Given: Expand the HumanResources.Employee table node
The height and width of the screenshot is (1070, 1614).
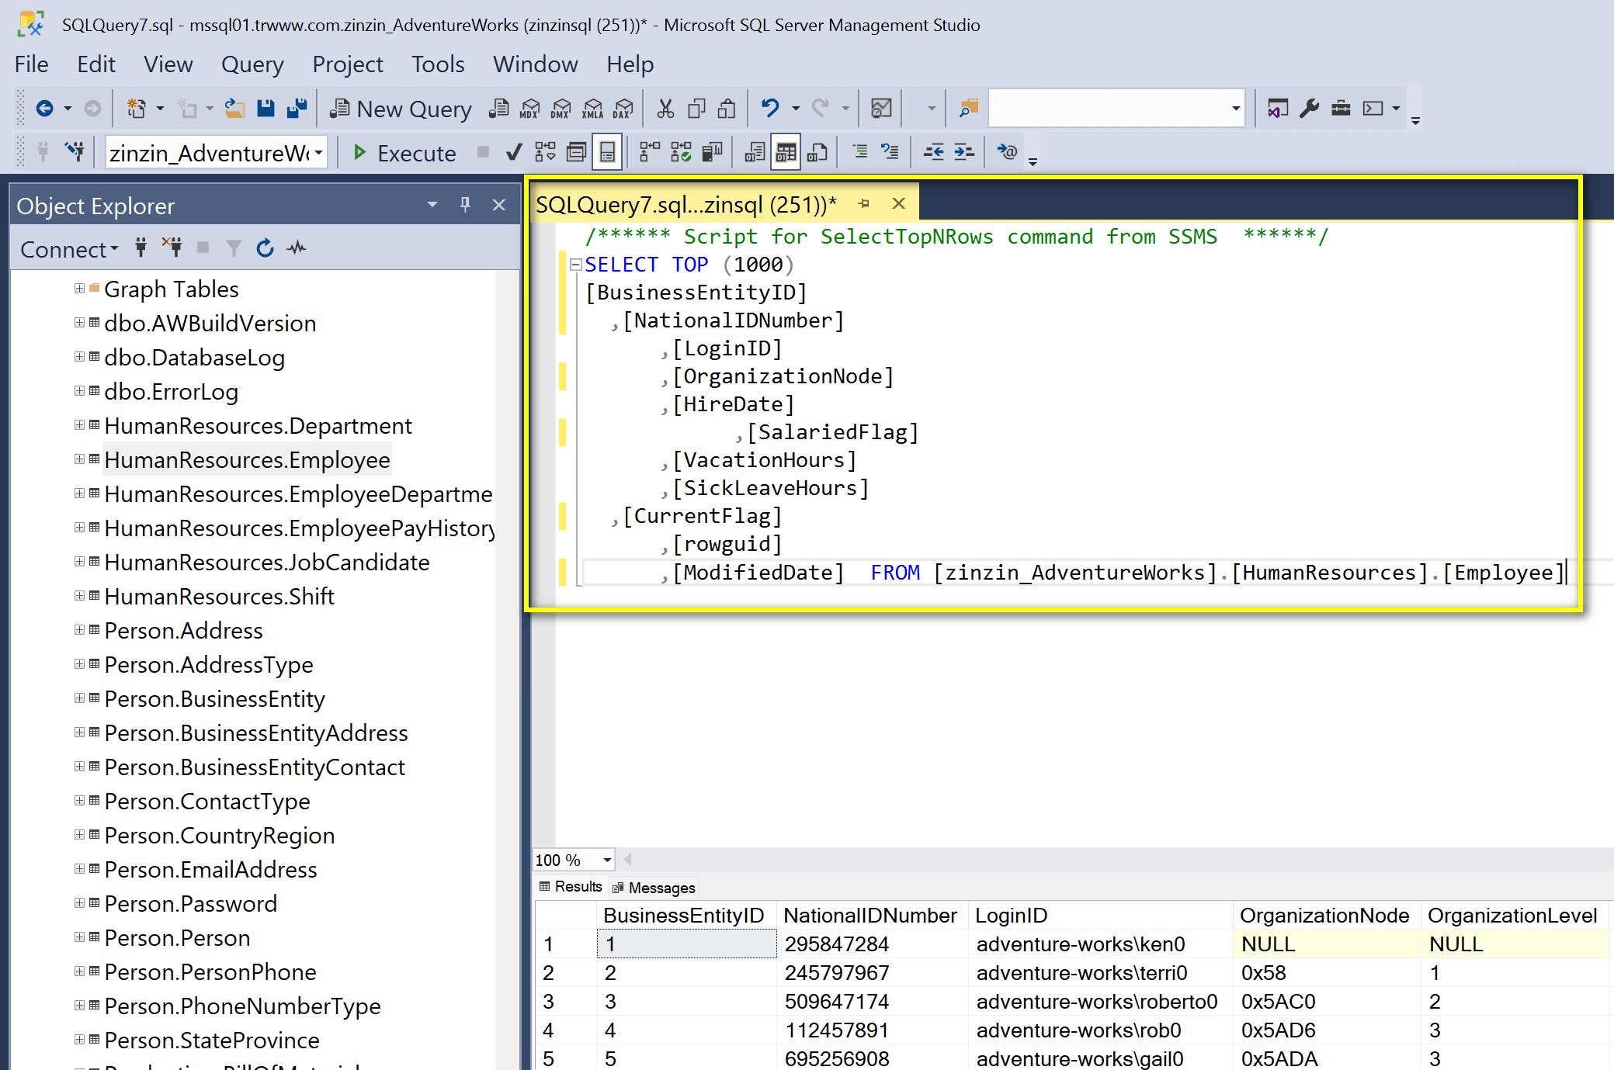Looking at the screenshot, I should click(x=79, y=459).
